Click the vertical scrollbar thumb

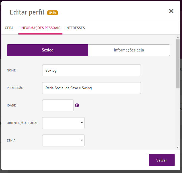tap(178, 64)
